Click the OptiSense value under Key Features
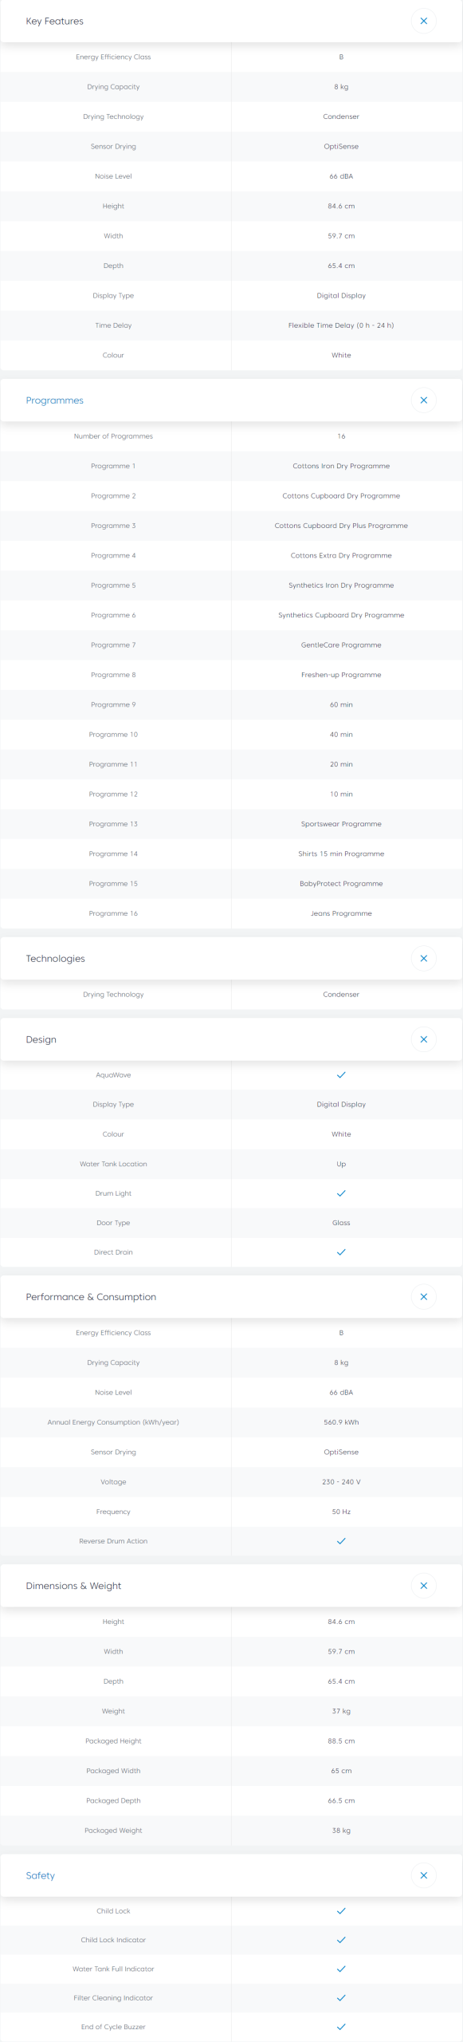 click(341, 147)
